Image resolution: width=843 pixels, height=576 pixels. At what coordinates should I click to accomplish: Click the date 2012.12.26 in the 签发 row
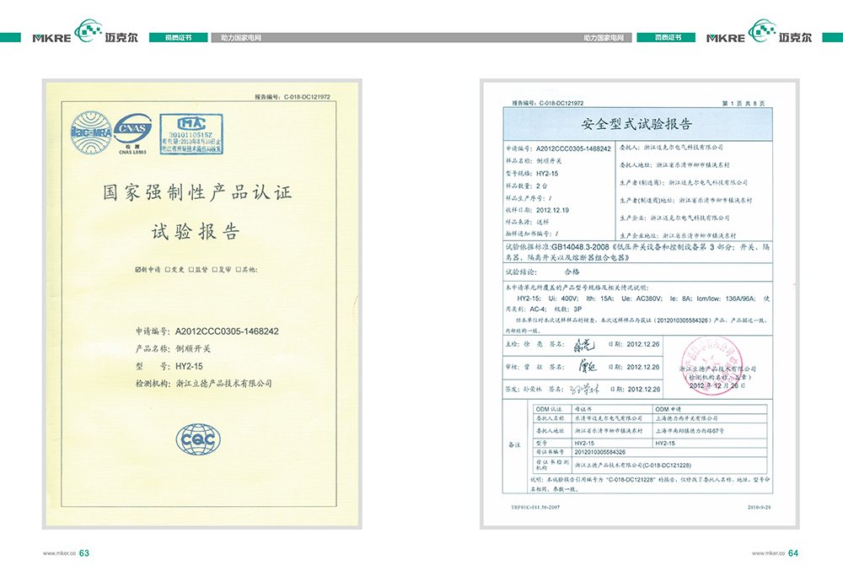[643, 390]
